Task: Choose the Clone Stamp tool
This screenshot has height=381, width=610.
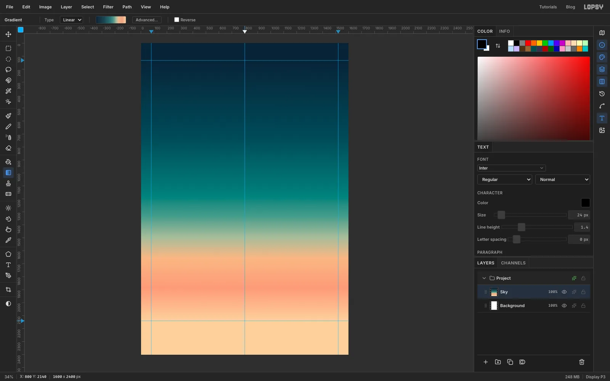Action: point(8,183)
